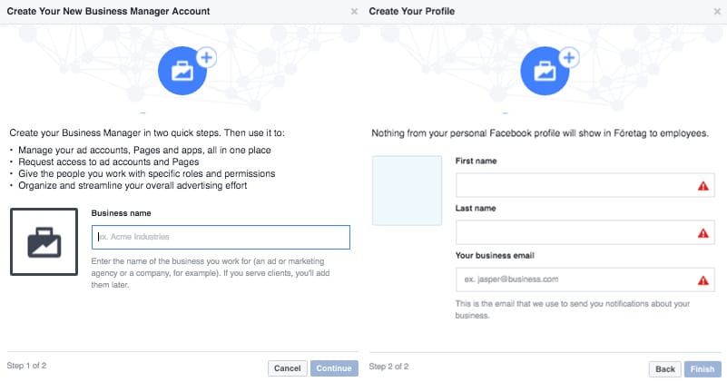Click the Your business email field
This screenshot has width=727, height=382.
(585, 279)
